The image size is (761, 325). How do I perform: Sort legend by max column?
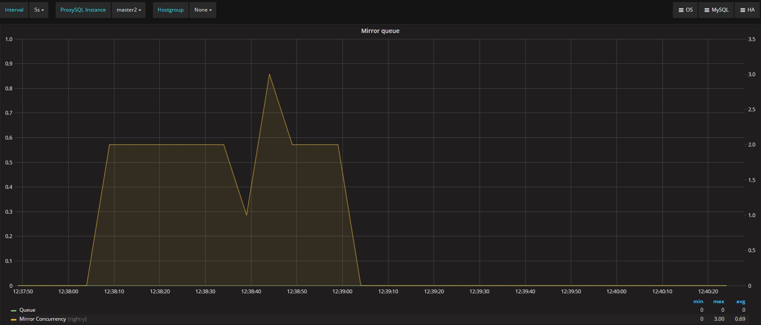pyautogui.click(x=719, y=301)
